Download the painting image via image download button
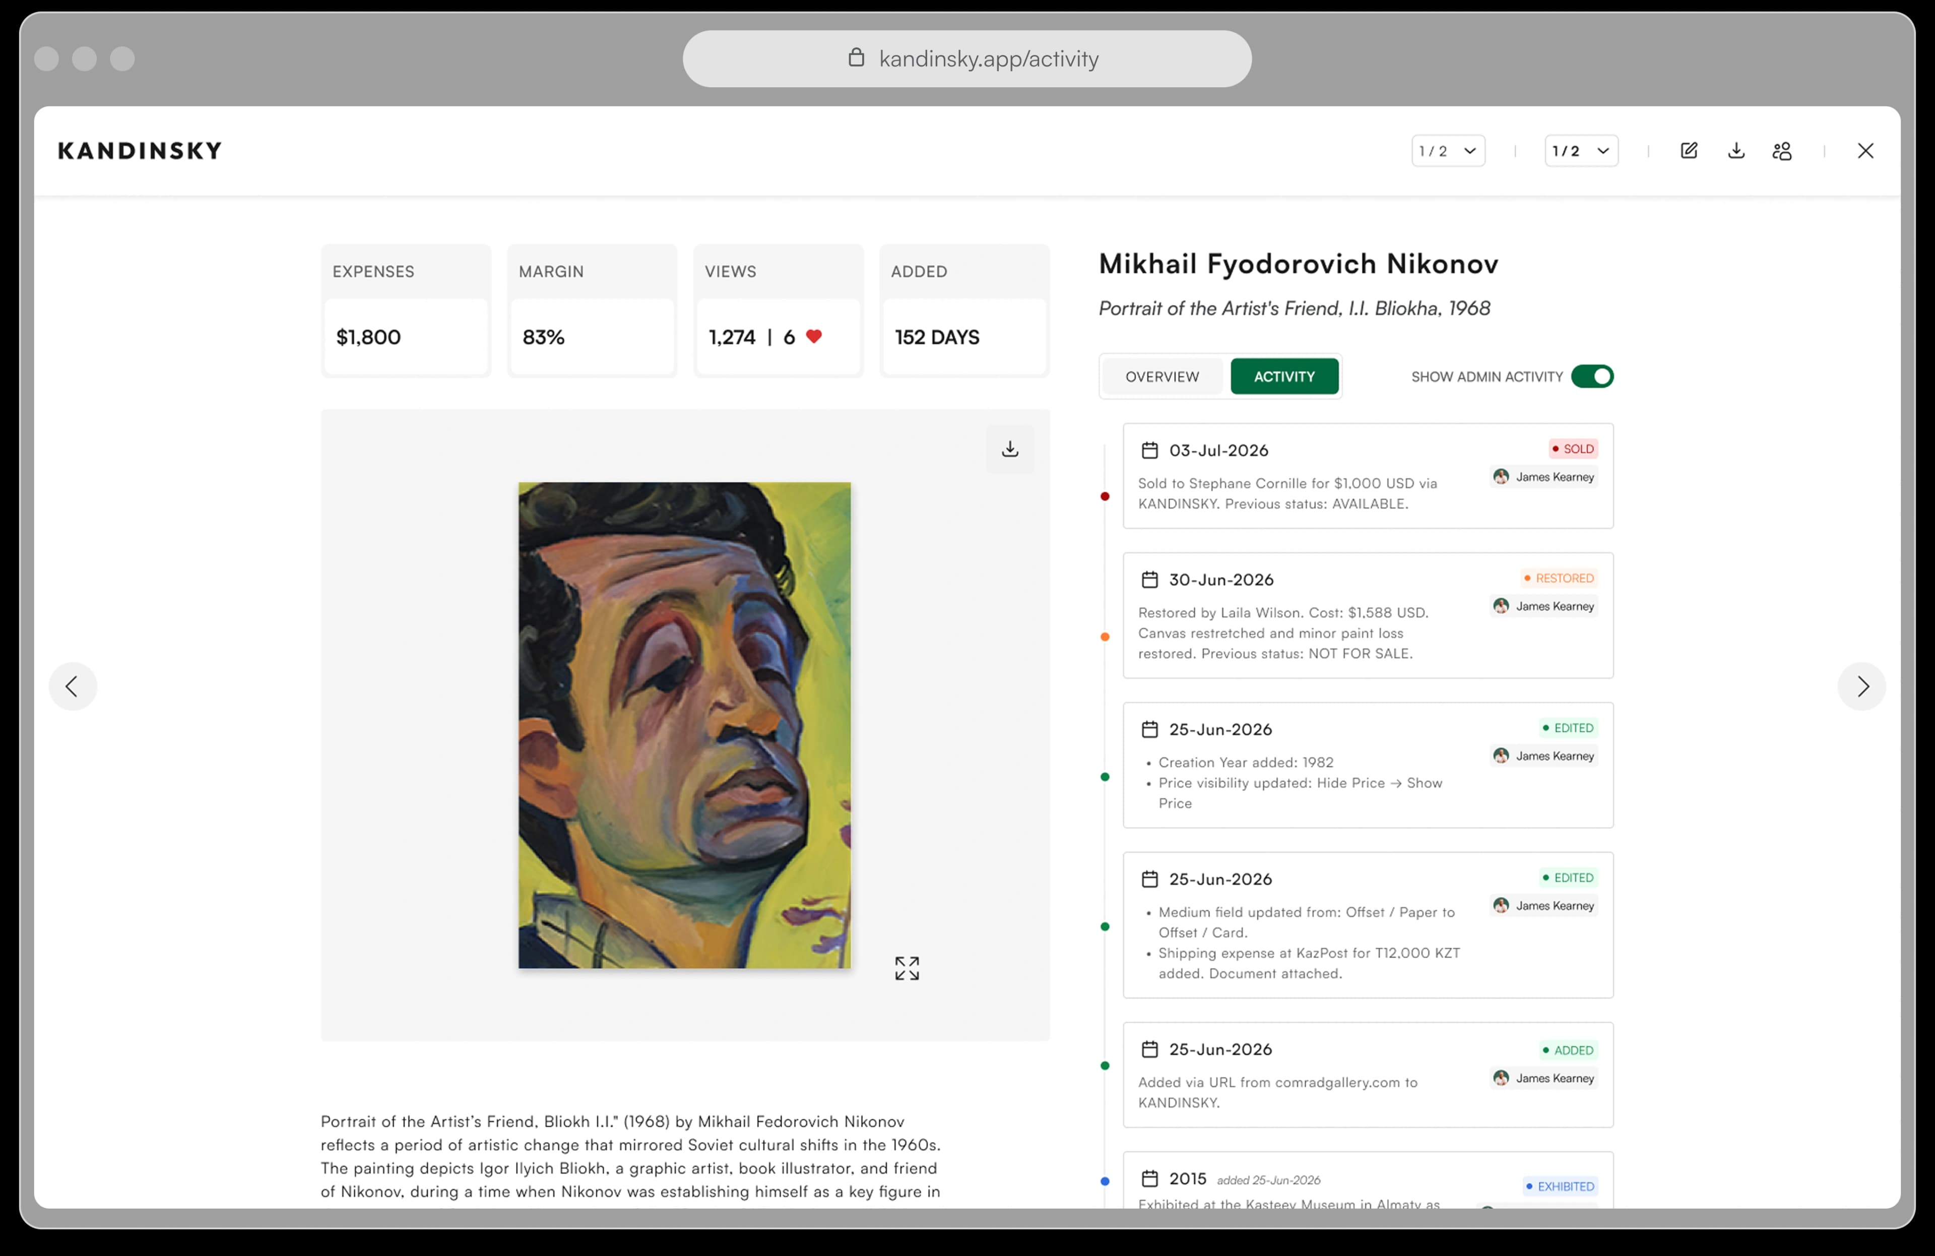Screen dimensions: 1935x1256 pos(1010,449)
